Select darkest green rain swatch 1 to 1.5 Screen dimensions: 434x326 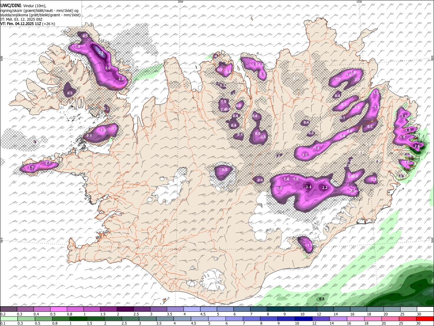pyautogui.click(x=78, y=319)
